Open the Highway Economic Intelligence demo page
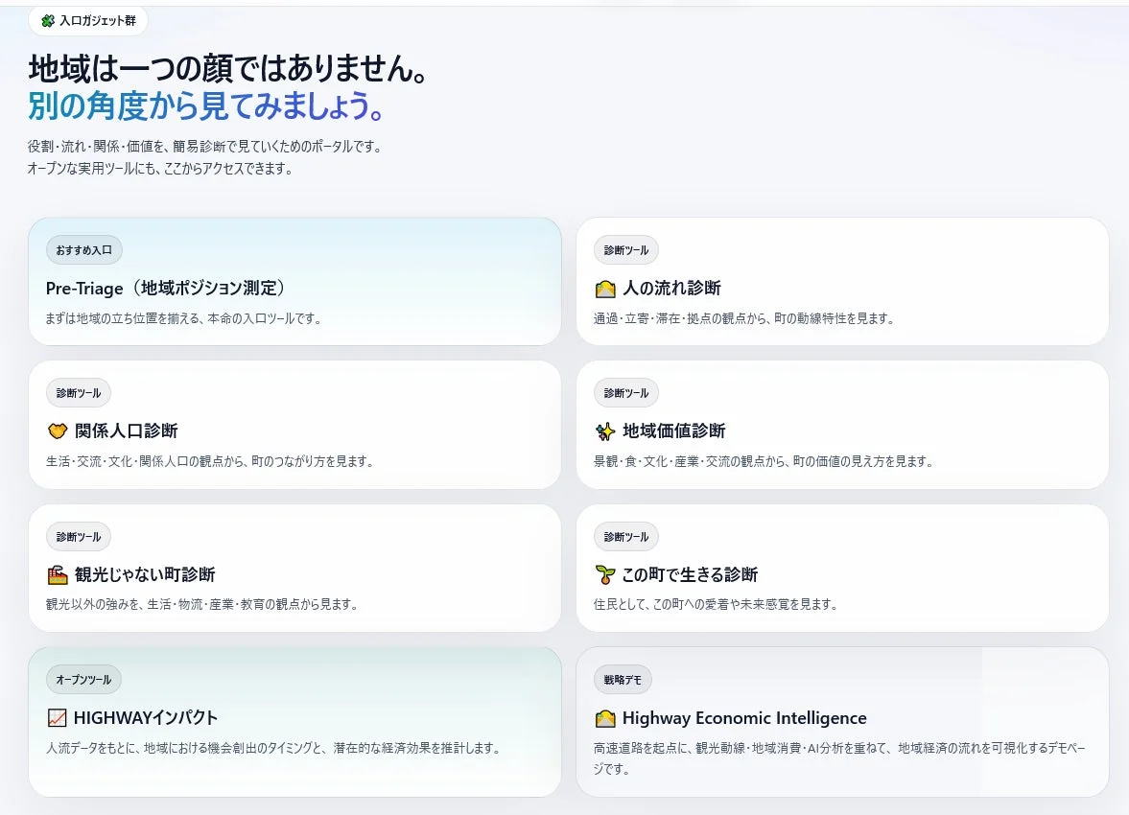 click(x=842, y=724)
